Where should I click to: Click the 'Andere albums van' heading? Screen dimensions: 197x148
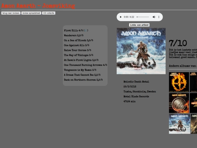click(x=183, y=66)
